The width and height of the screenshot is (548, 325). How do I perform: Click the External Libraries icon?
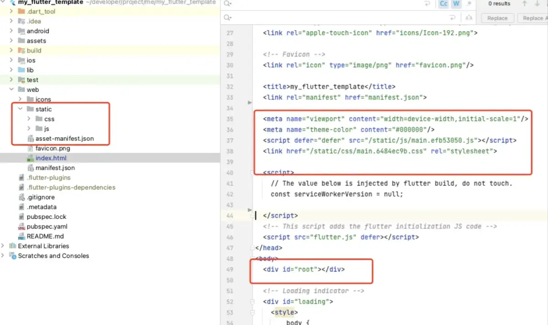click(x=13, y=246)
